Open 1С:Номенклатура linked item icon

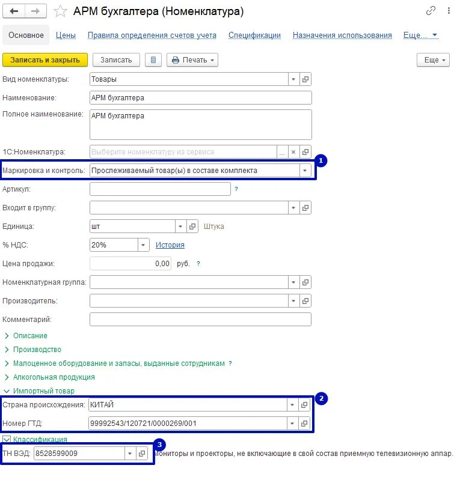pos(305,152)
